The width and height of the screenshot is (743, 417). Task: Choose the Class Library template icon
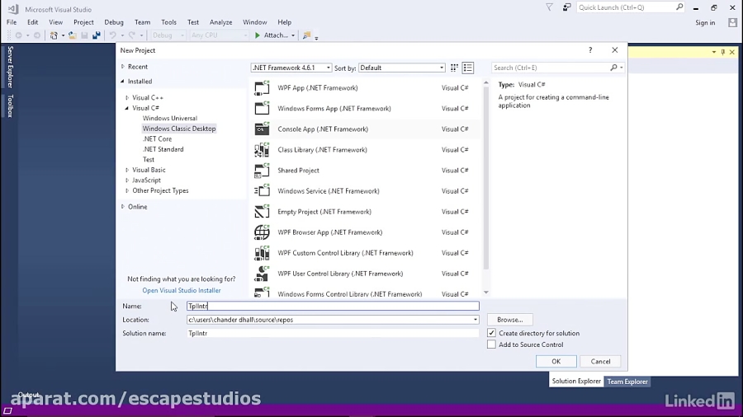pos(262,150)
